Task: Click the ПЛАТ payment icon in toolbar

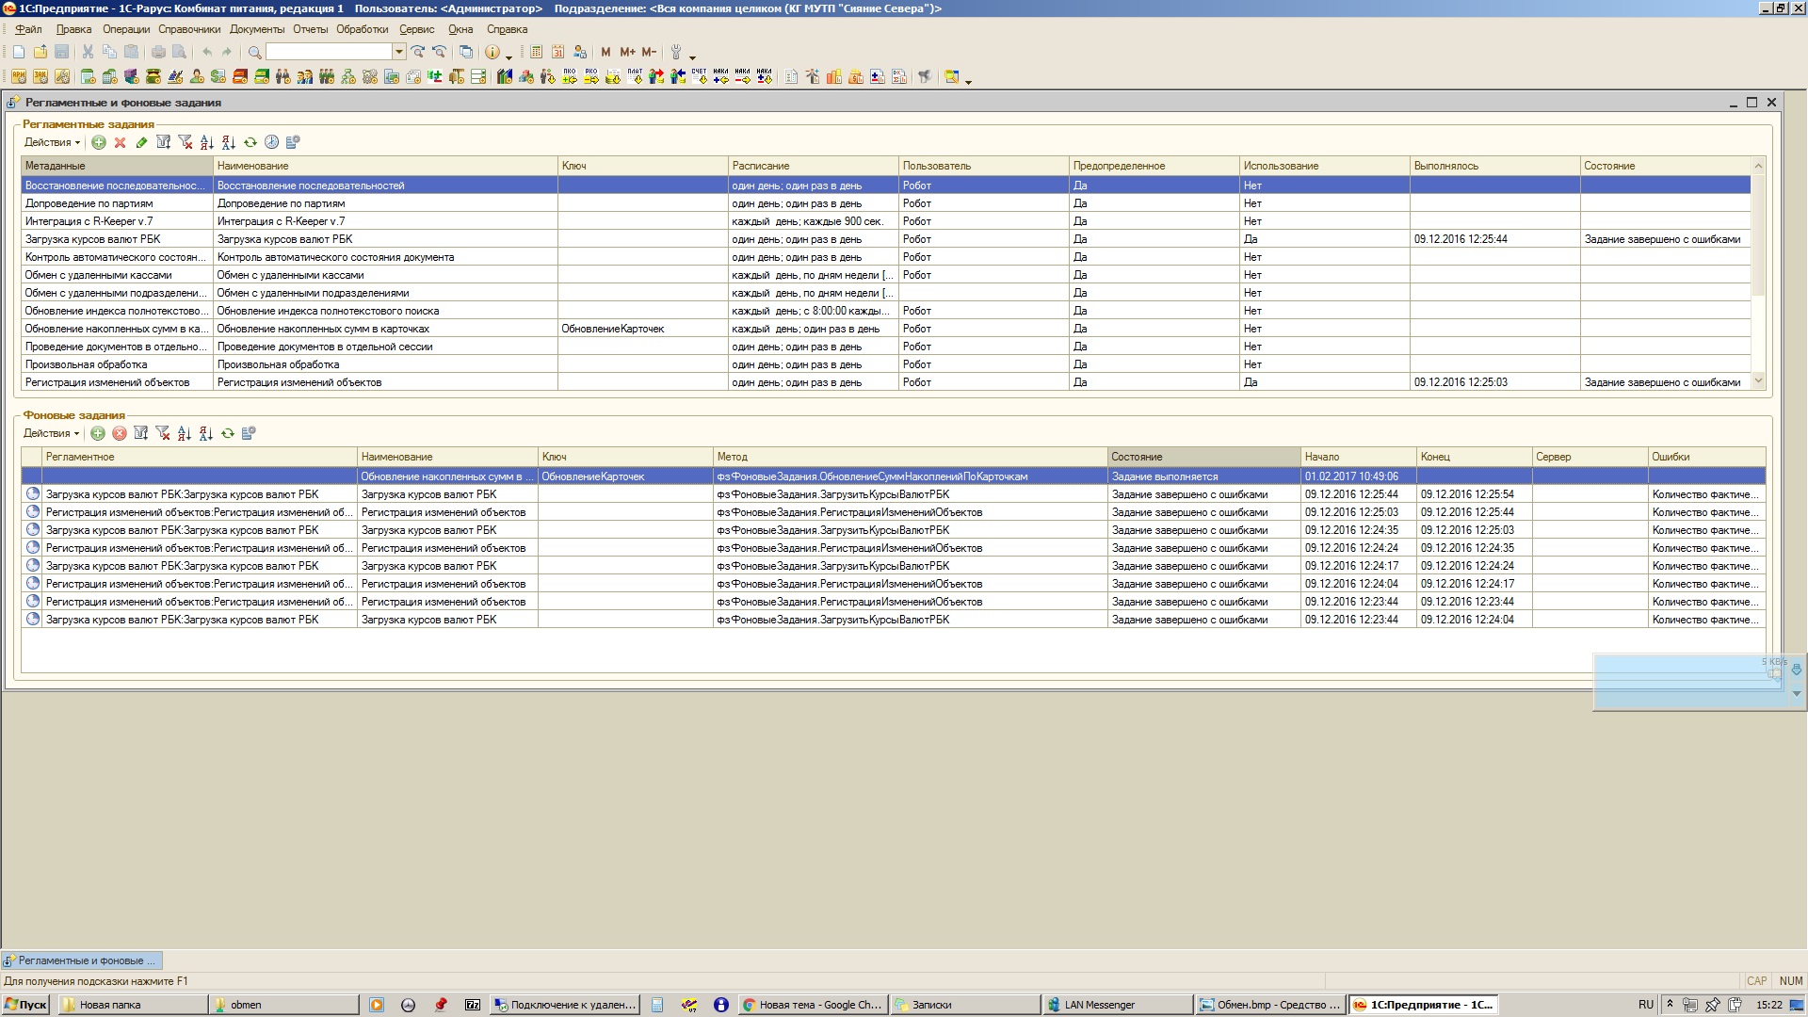Action: click(635, 76)
